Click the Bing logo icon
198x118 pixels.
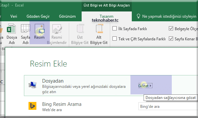pyautogui.click(x=32, y=106)
